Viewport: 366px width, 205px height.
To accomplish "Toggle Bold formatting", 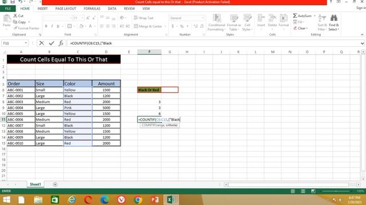I will point(46,26).
